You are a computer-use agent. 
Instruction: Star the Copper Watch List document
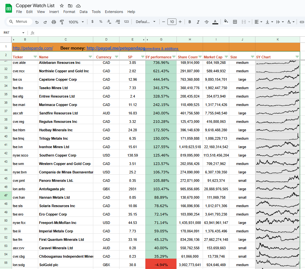[62, 6]
